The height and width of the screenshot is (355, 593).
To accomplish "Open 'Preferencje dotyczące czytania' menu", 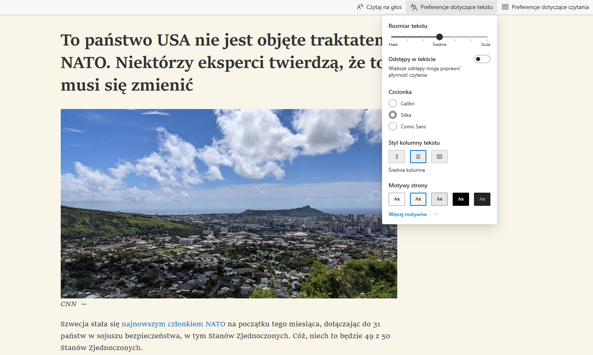I will point(545,7).
